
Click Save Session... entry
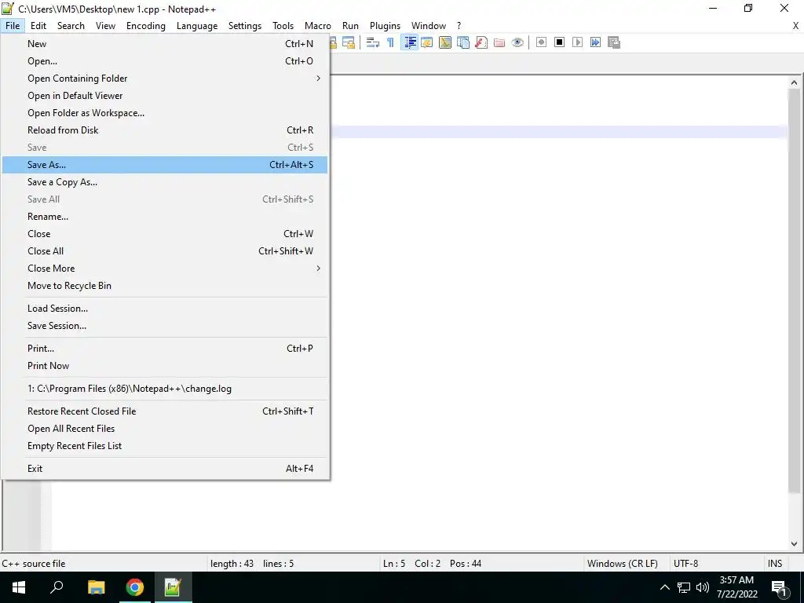pos(165,326)
